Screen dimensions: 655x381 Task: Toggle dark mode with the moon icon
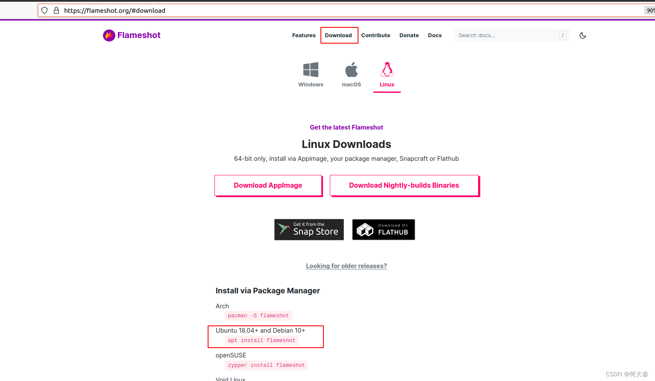(582, 35)
